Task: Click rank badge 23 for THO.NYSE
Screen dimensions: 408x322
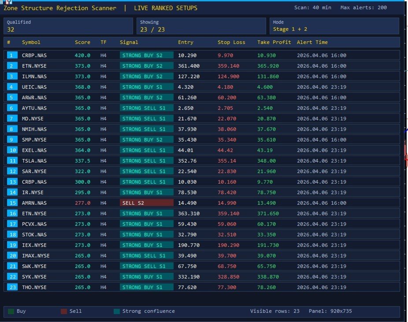Action: point(12,287)
